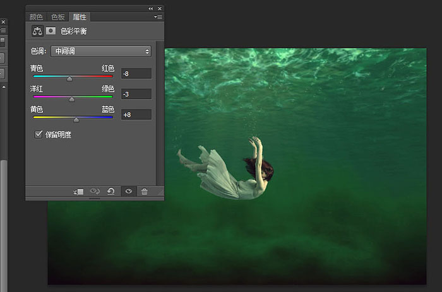Toggle adjustment layer visibility using eye icon
The width and height of the screenshot is (442, 292).
click(x=129, y=192)
